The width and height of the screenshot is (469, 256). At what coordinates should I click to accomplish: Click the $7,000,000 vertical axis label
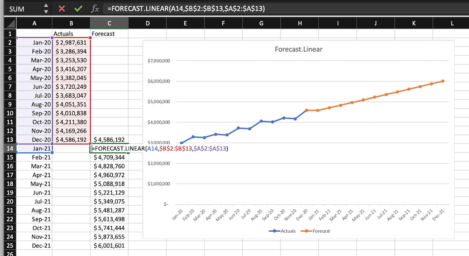click(159, 61)
